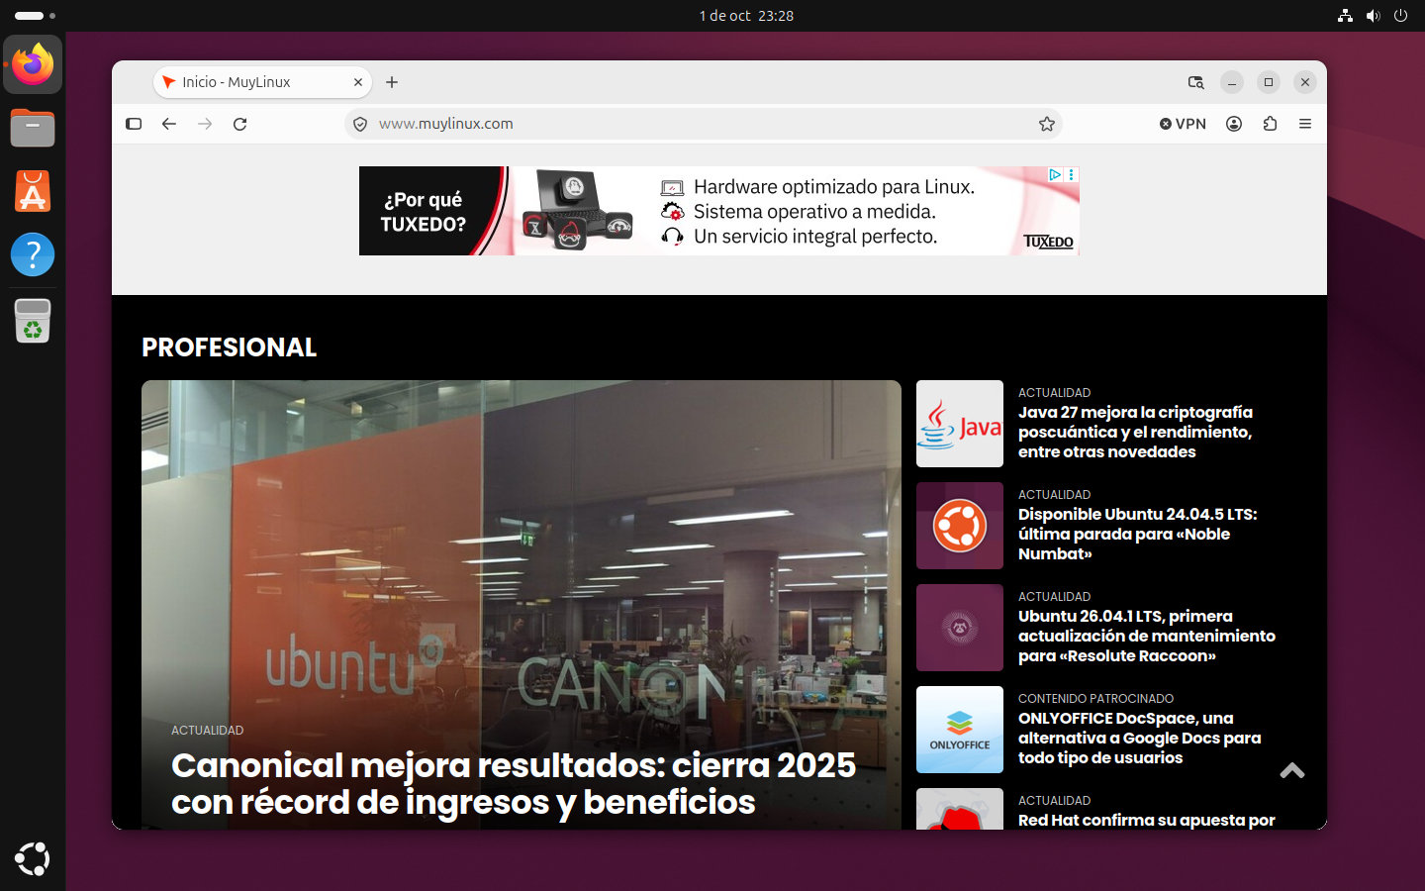
Task: Open the power menu icon
Action: pyautogui.click(x=1400, y=16)
